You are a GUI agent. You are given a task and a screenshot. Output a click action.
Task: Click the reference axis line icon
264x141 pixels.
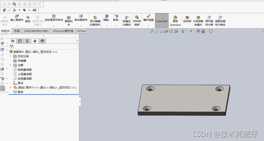pyautogui.click(x=9, y=10)
